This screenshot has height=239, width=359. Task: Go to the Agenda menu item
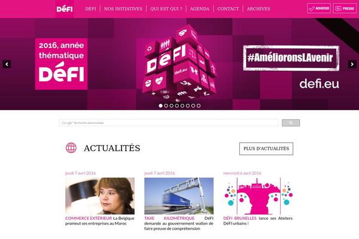(x=200, y=9)
